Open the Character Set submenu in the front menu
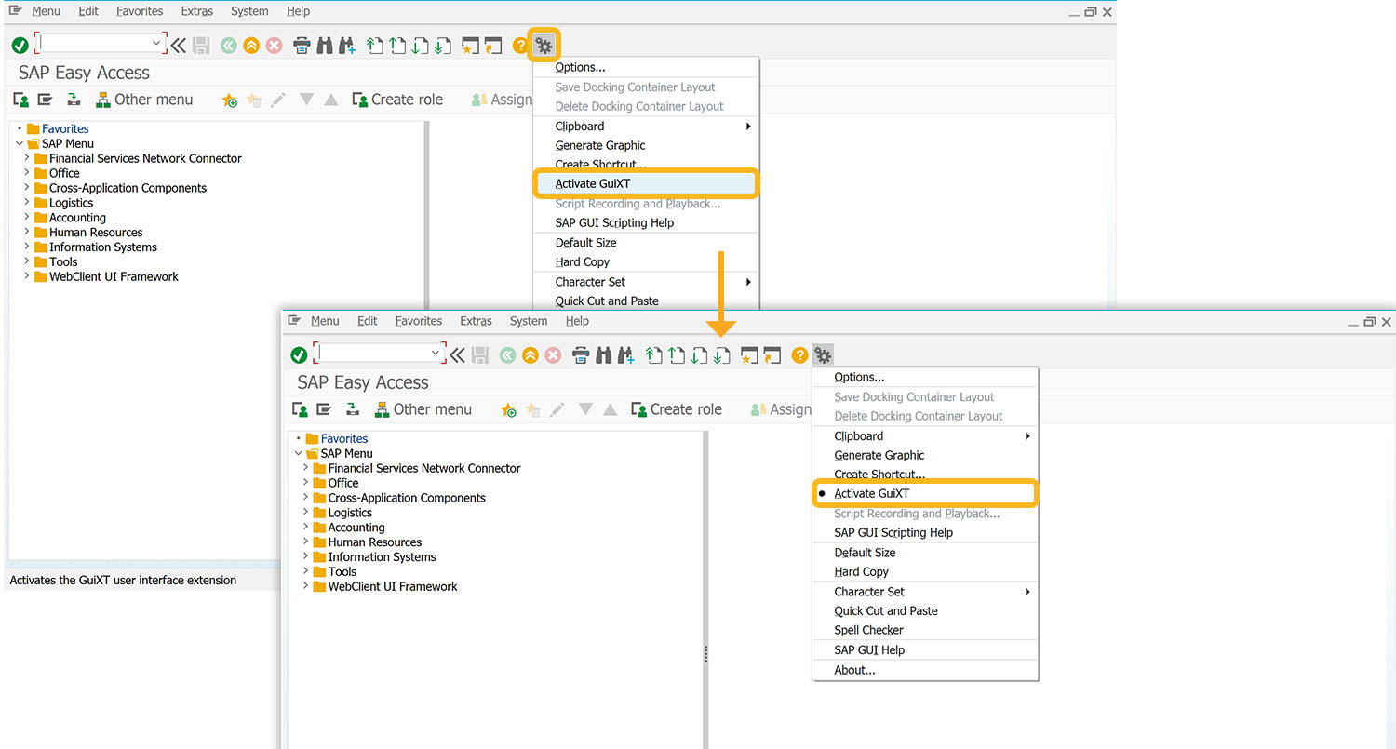Screen dimensions: 1396x749 coord(925,591)
